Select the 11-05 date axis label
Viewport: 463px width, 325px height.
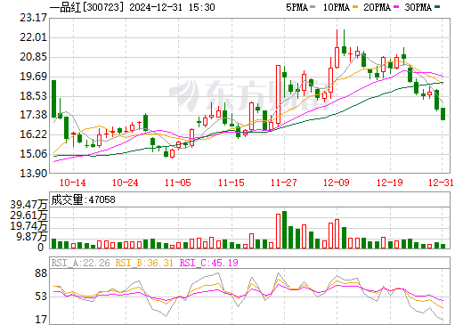click(178, 183)
